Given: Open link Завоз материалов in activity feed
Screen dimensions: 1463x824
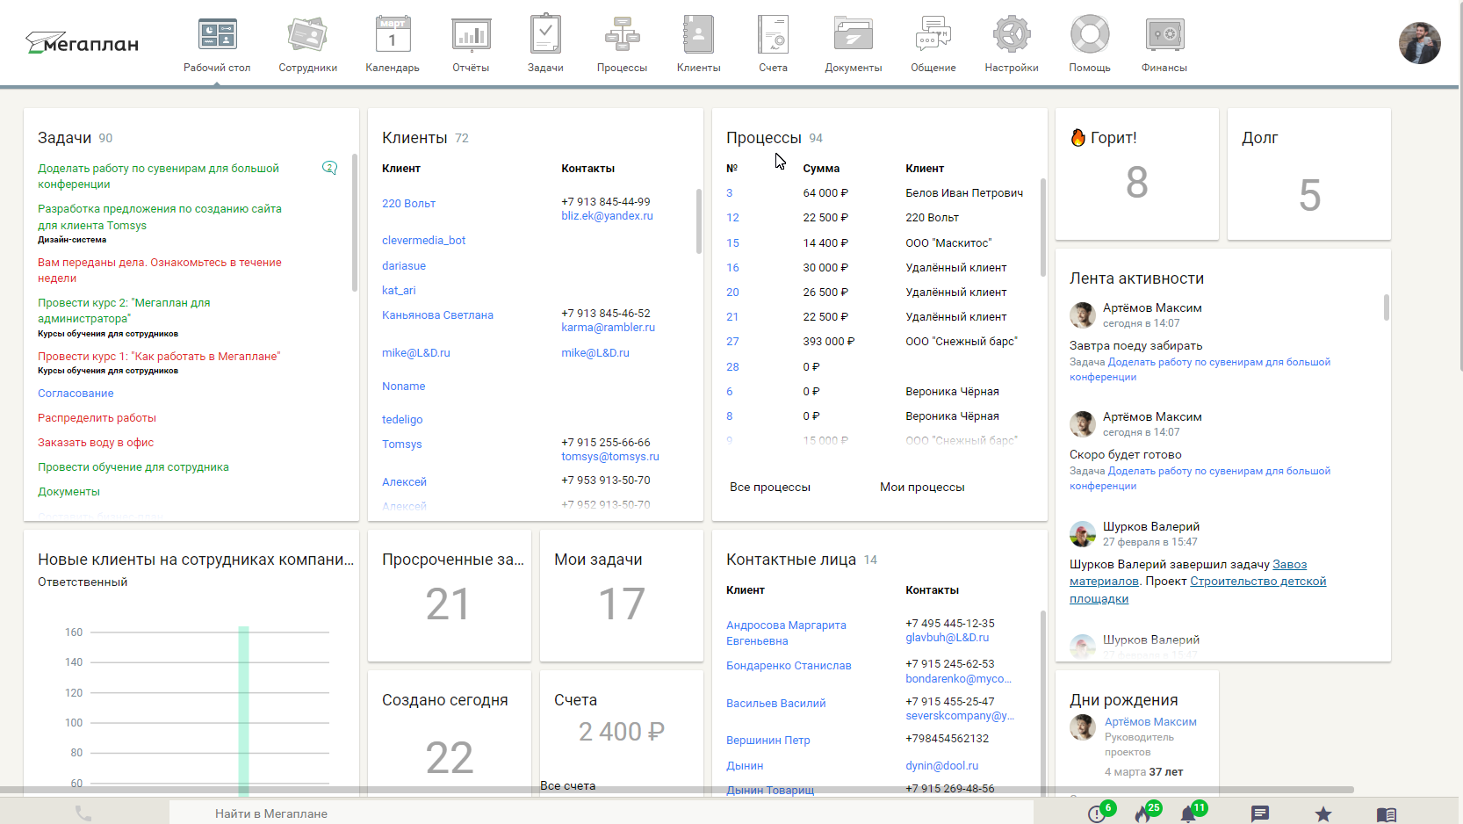Looking at the screenshot, I should tap(1188, 573).
